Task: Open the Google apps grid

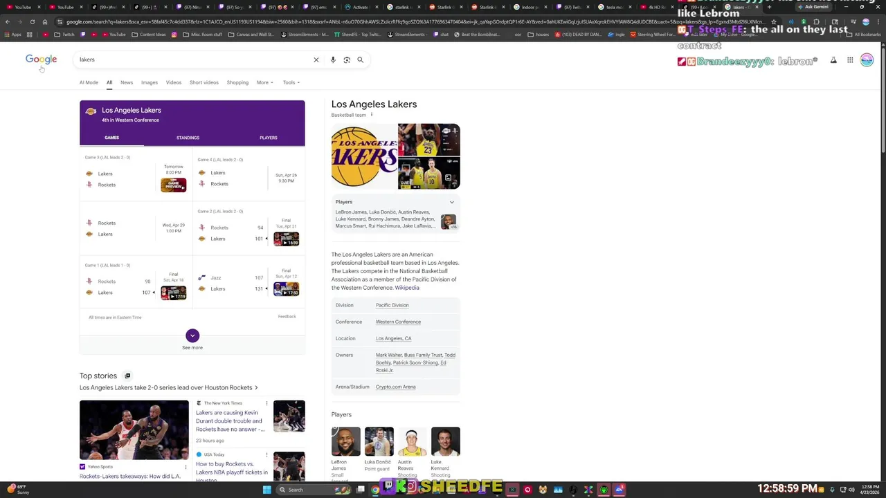Action: [x=850, y=60]
